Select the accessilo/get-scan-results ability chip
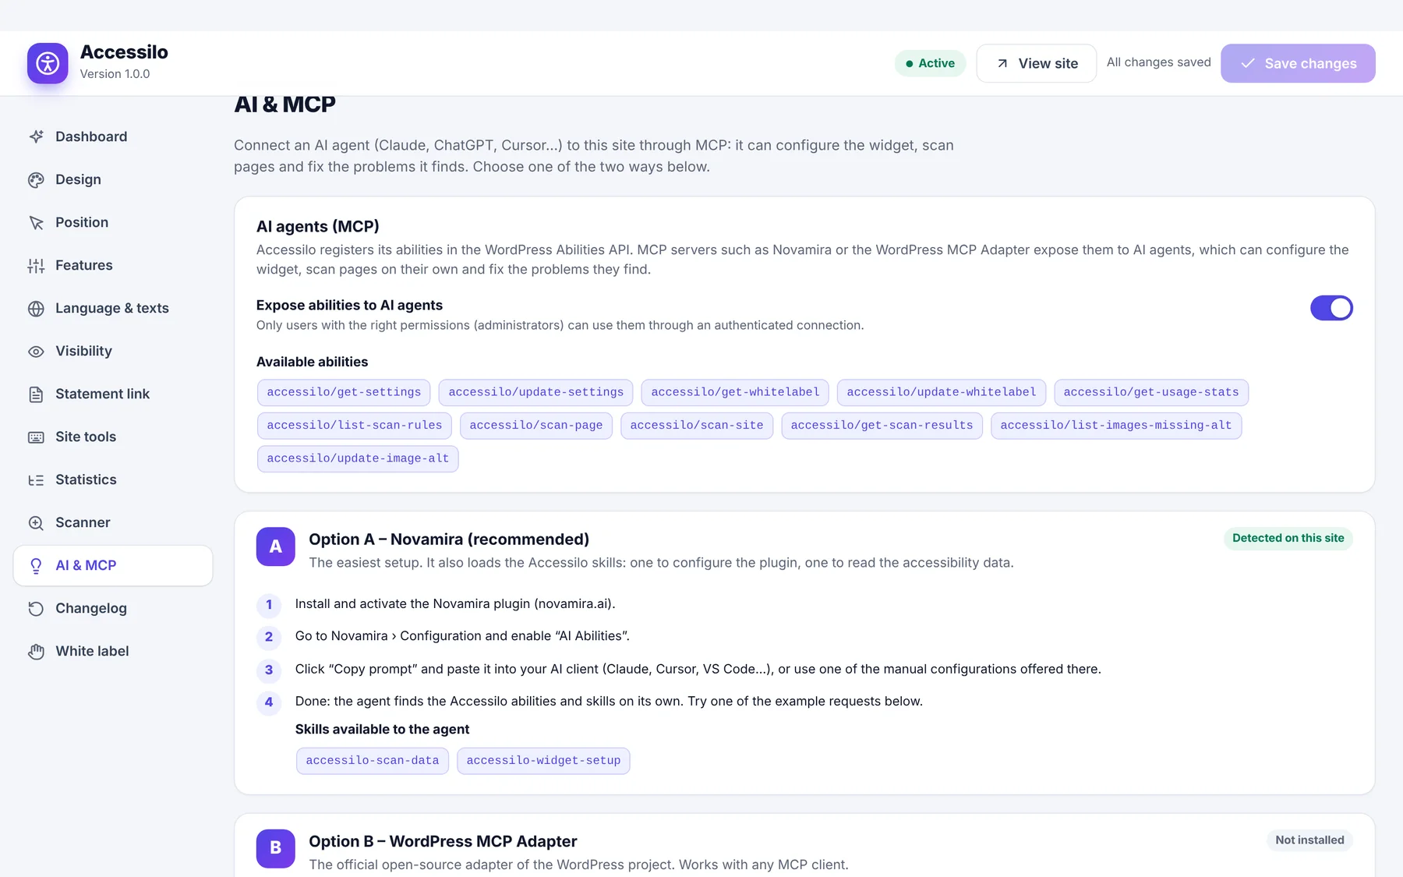This screenshot has height=877, width=1403. (882, 426)
